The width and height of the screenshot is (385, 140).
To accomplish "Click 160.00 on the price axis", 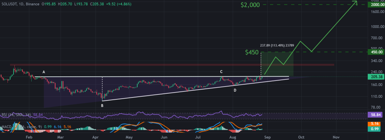I will coord(377,85).
